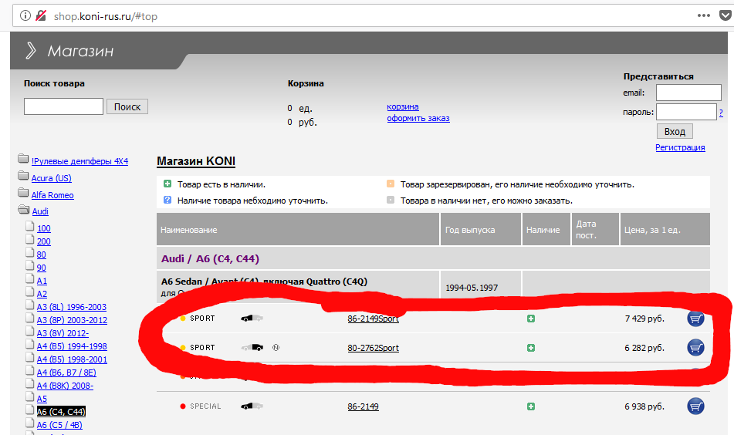Select A4 (B5) 1994-1998 in tree
Image resolution: width=734 pixels, height=435 pixels.
[x=72, y=346]
